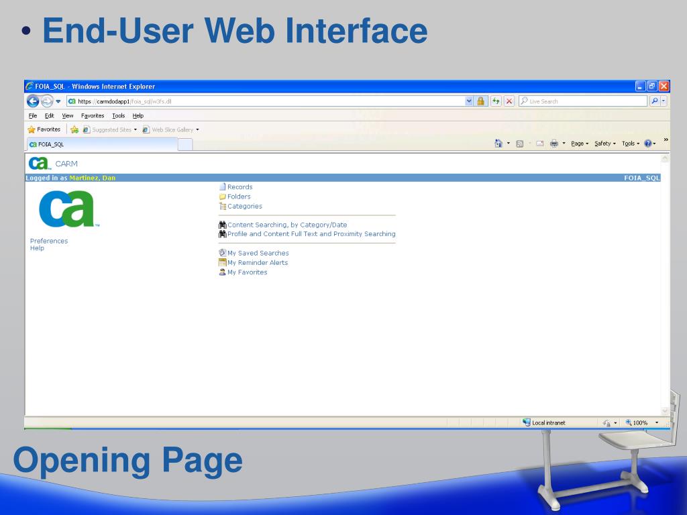Click the Home icon in command bar
687x515 pixels.
(x=498, y=144)
